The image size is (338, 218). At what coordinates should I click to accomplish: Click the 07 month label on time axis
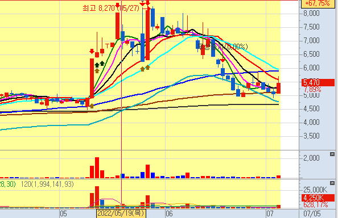(270, 213)
